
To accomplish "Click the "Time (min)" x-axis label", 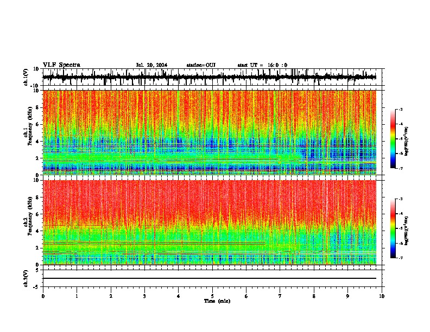I will 217,301.
